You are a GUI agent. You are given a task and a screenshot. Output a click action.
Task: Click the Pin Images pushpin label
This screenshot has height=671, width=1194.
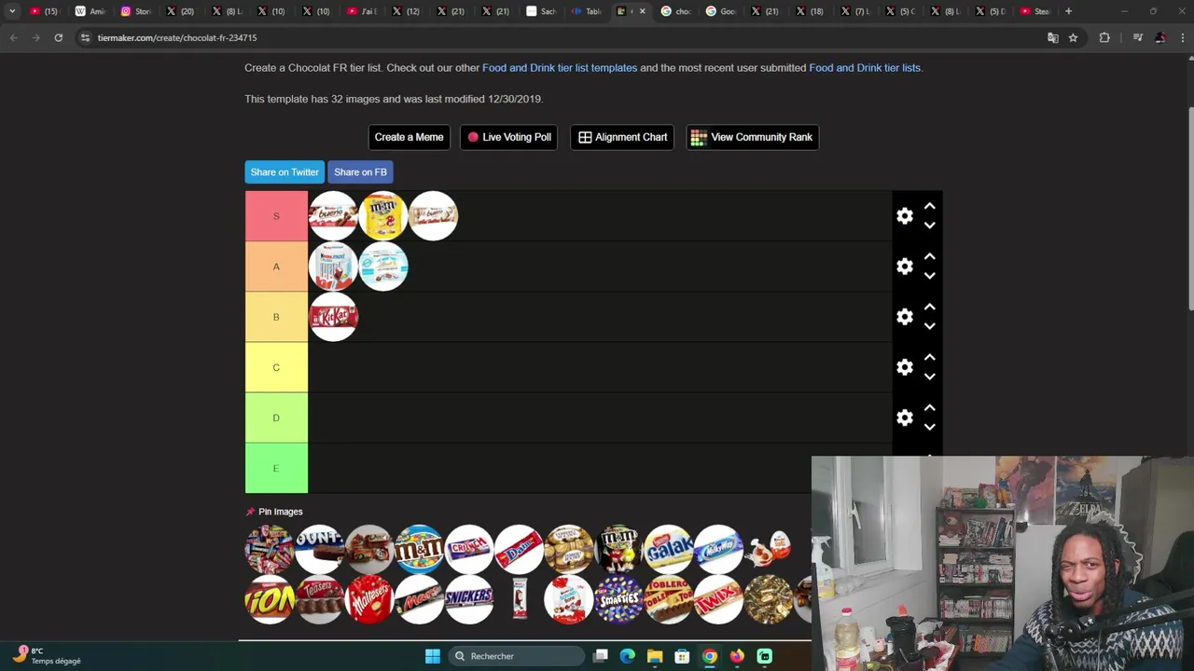coord(274,512)
